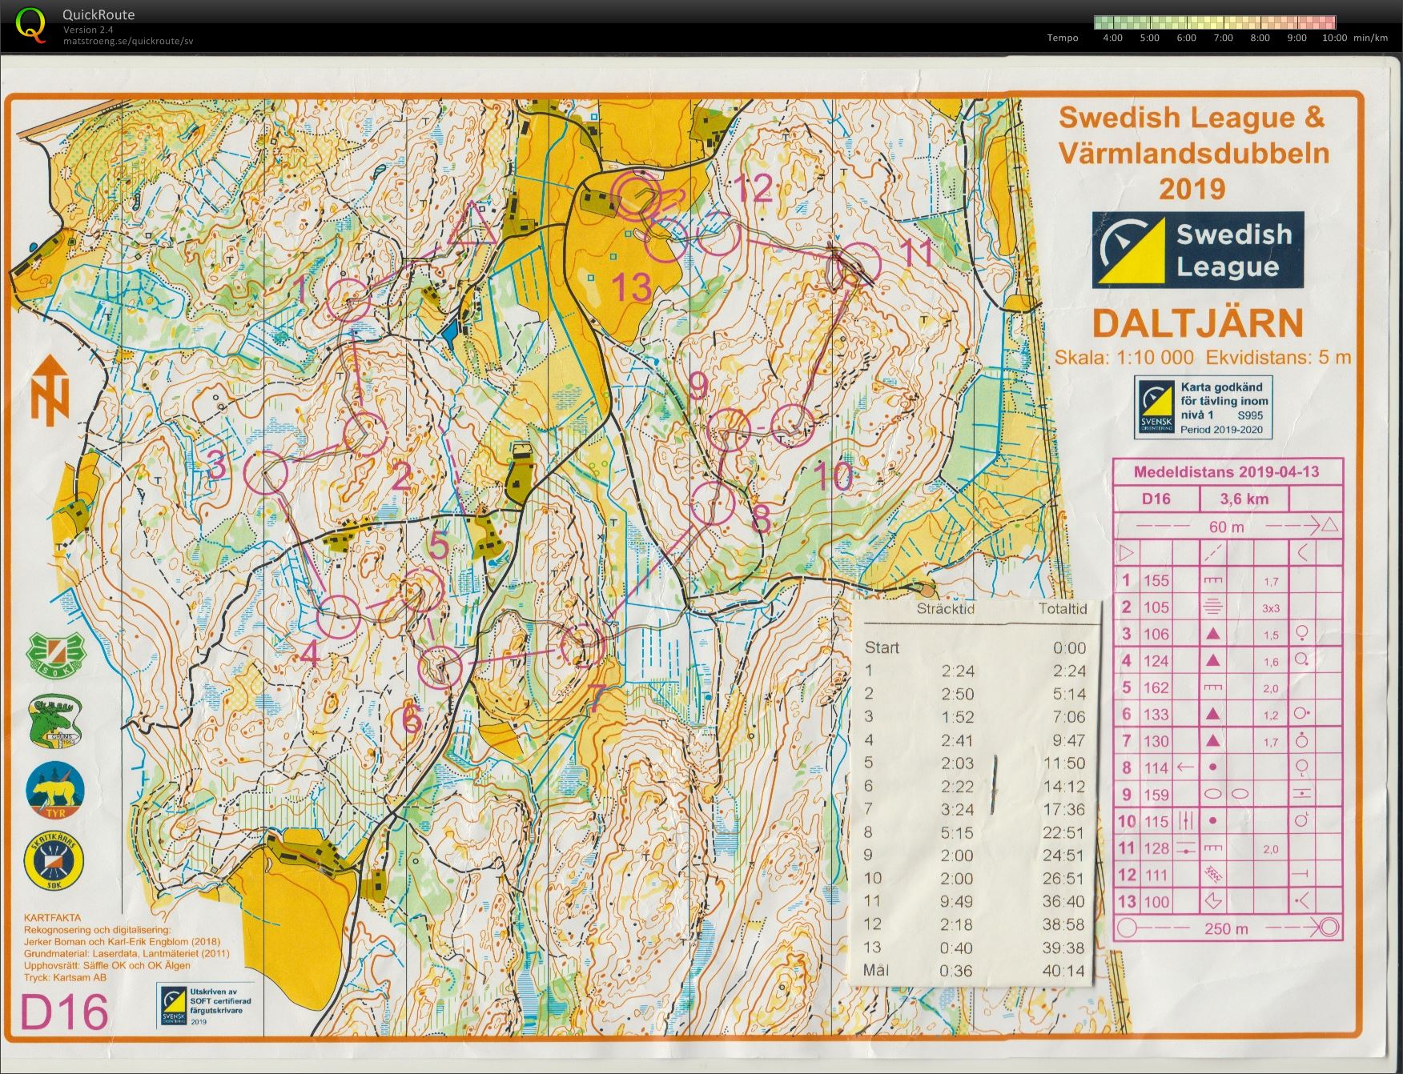Screen dimensions: 1403x1074
Task: Click the 'Totaltid' column header
Action: point(1063,609)
